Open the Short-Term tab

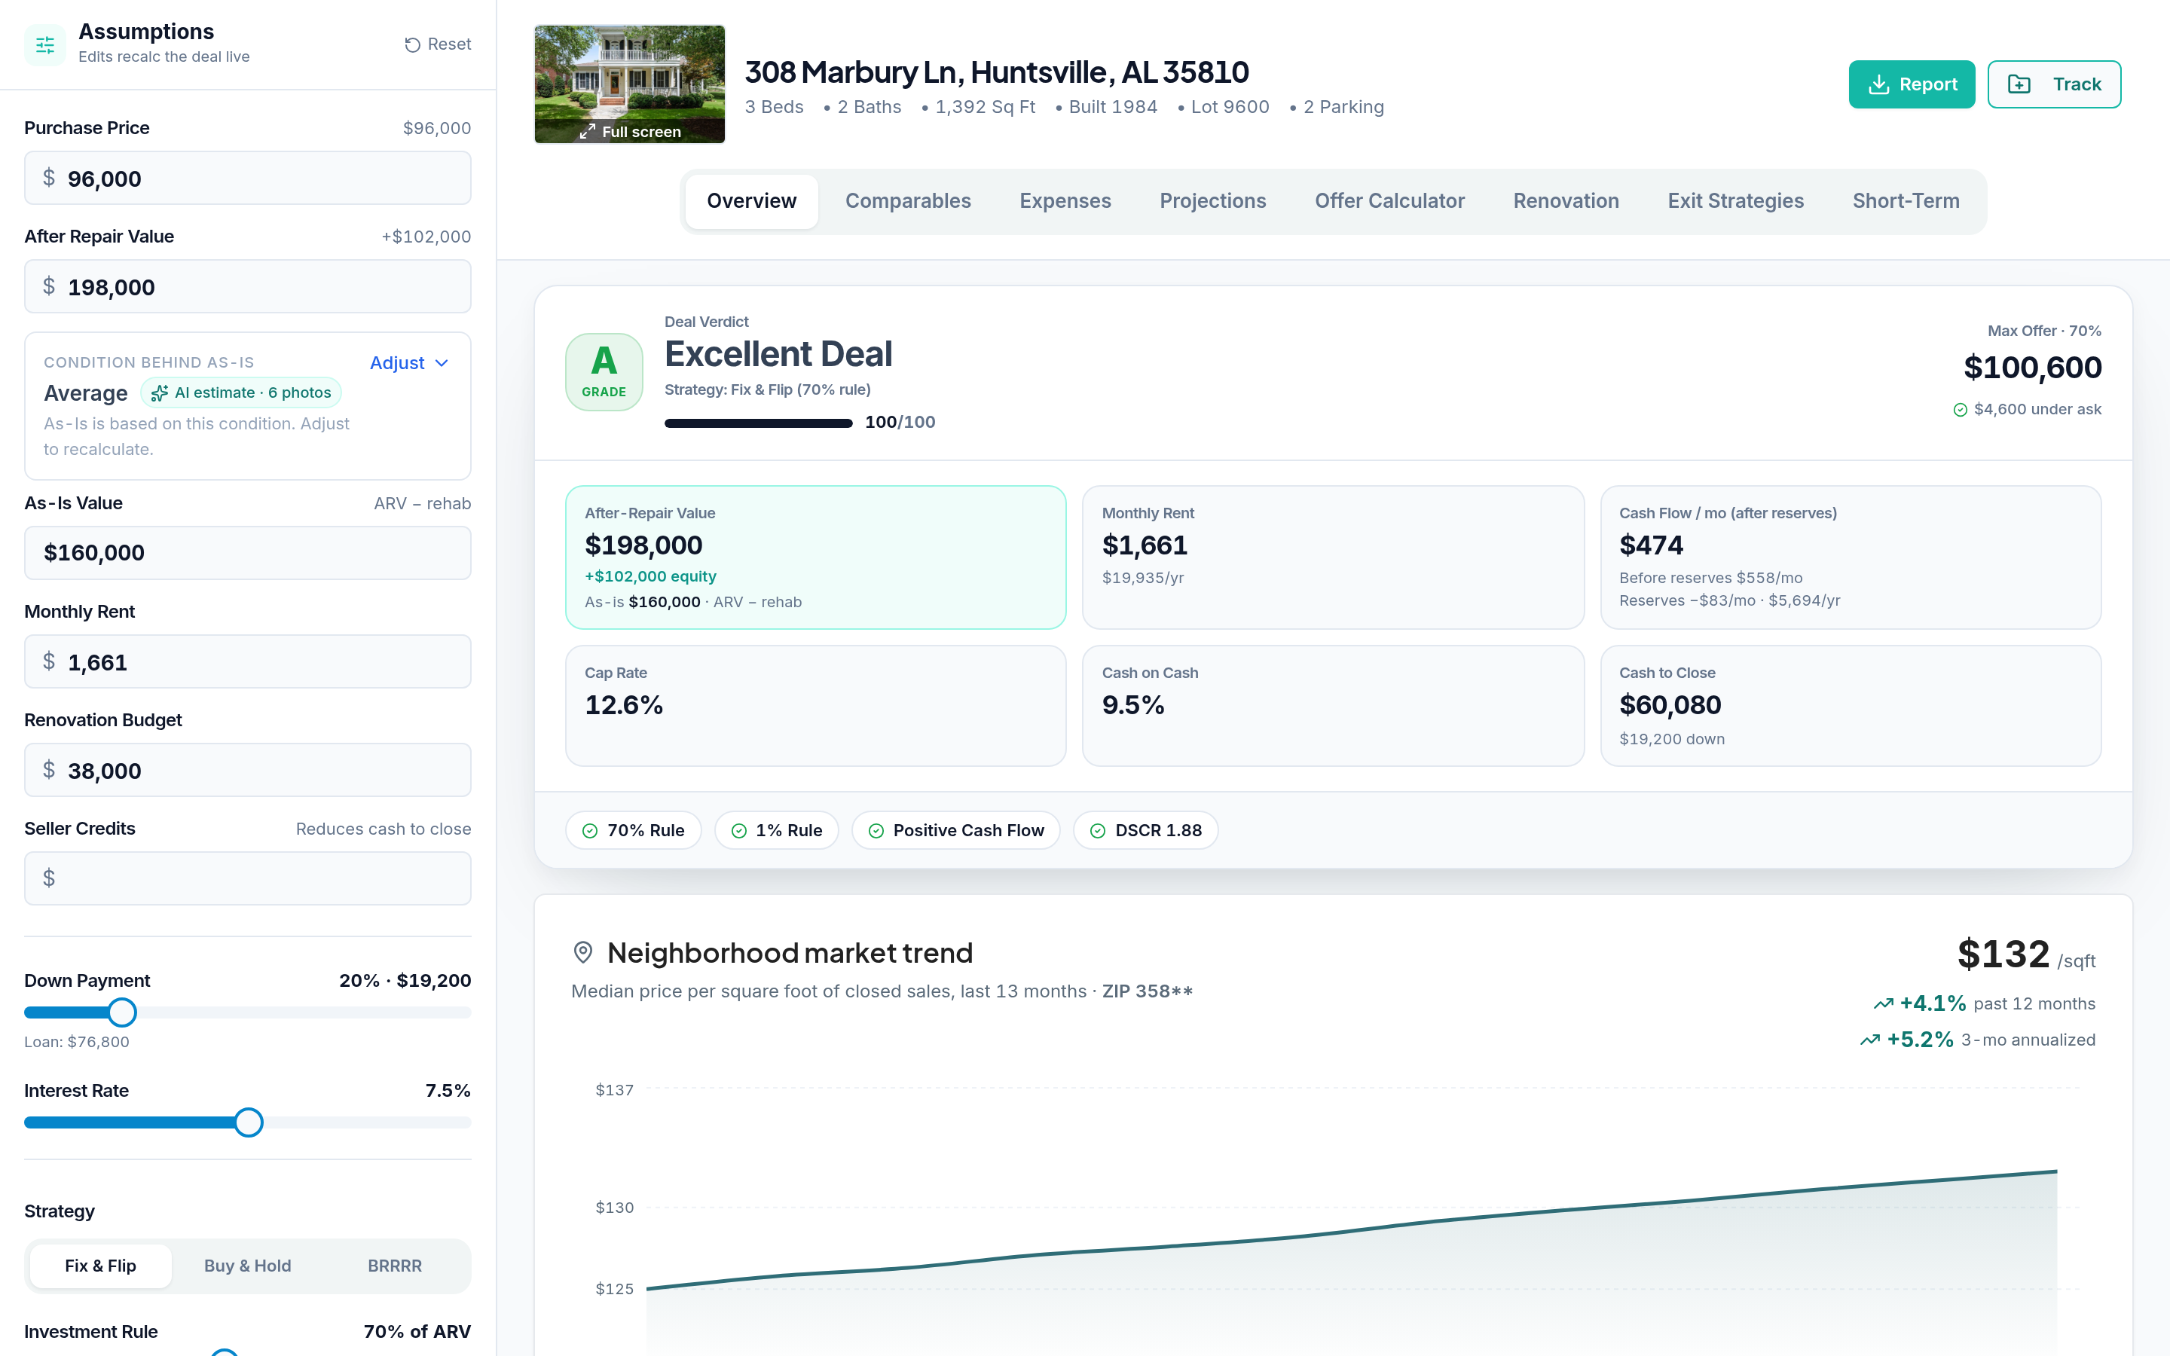(1906, 201)
